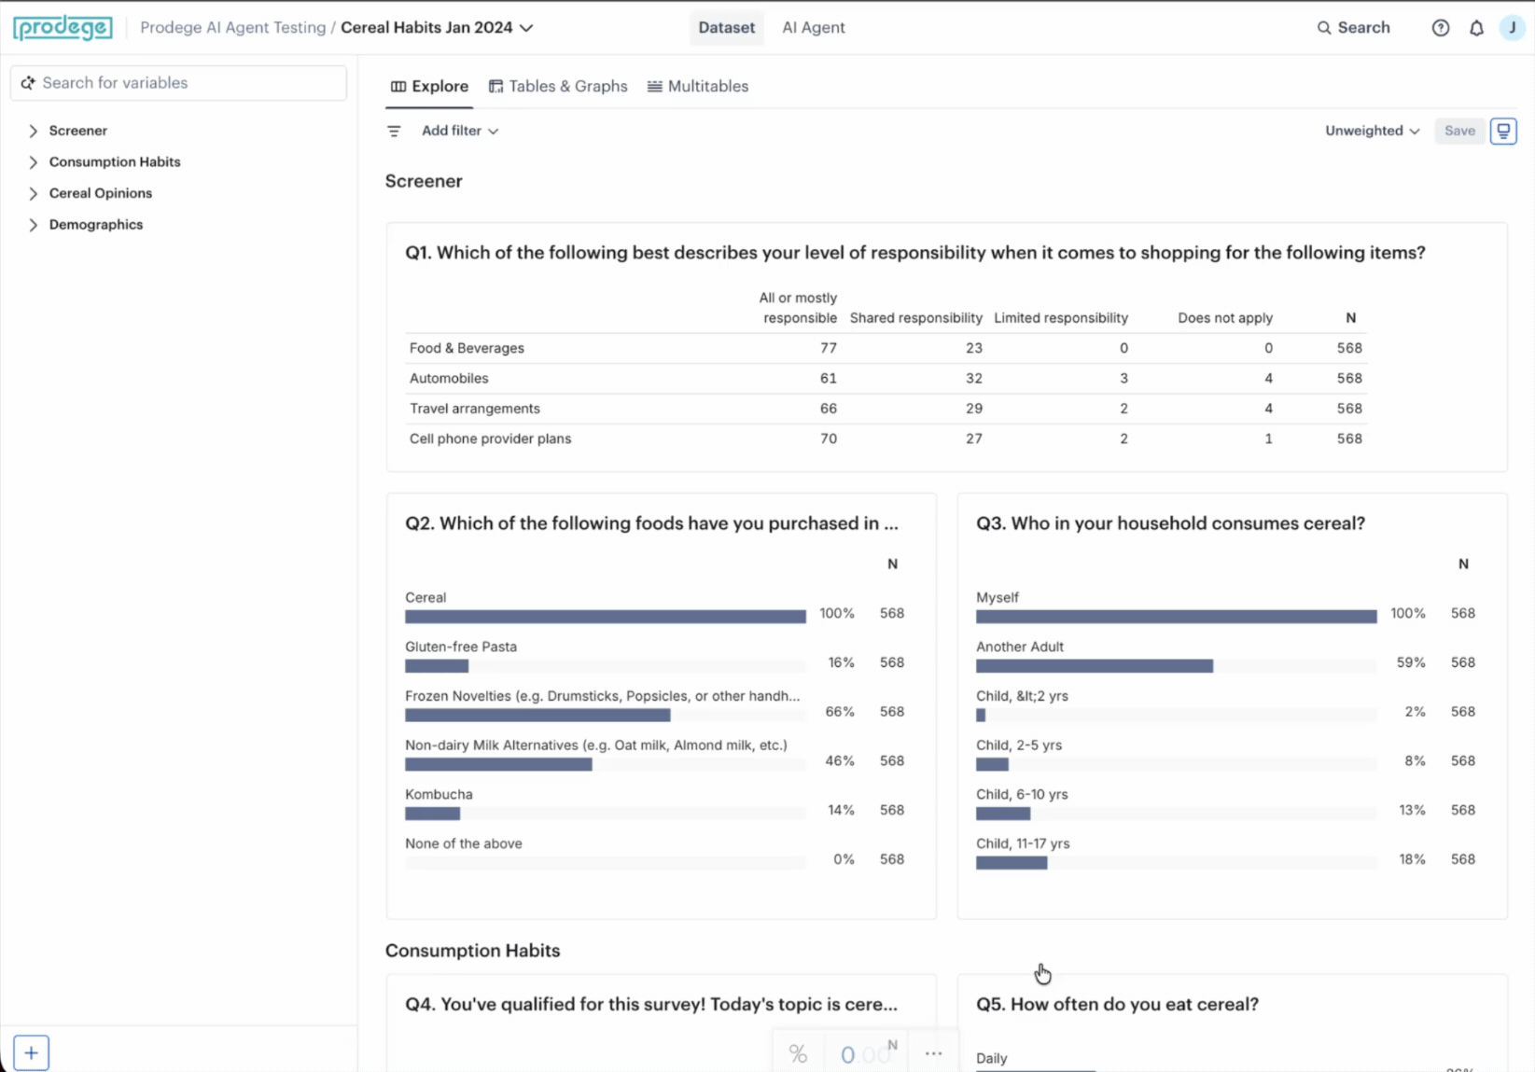Click the plus button at bottom left
This screenshot has height=1072, width=1535.
pyautogui.click(x=31, y=1053)
